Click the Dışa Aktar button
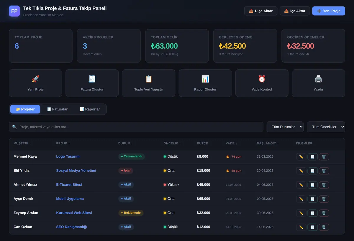The height and width of the screenshot is (241, 354). [261, 11]
